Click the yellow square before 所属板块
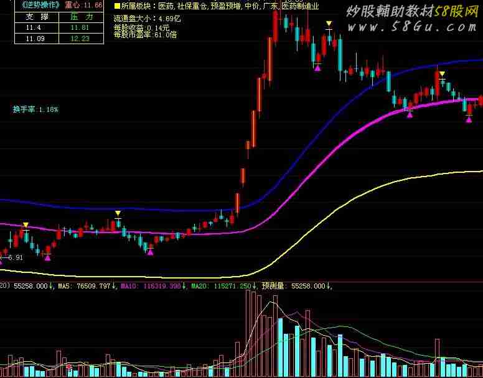 [117, 6]
